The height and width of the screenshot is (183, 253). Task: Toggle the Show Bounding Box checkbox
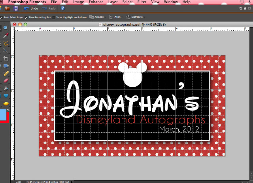(x=26, y=17)
